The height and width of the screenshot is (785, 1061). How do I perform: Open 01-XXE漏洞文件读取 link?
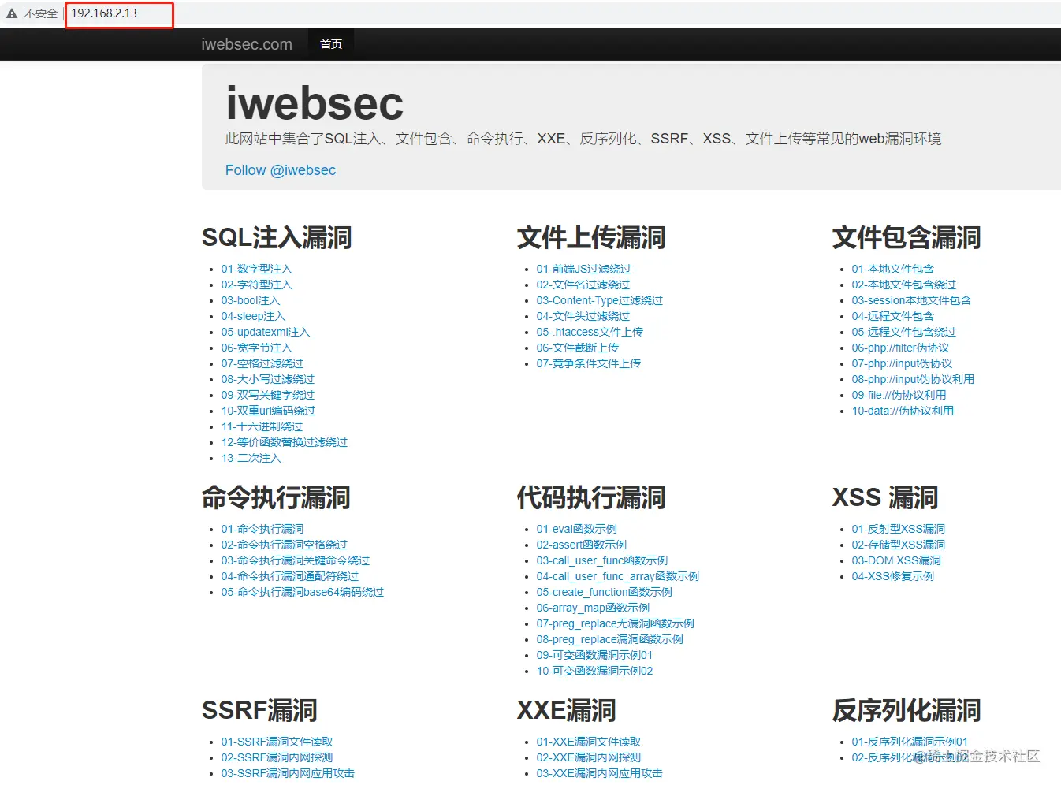[x=589, y=742]
